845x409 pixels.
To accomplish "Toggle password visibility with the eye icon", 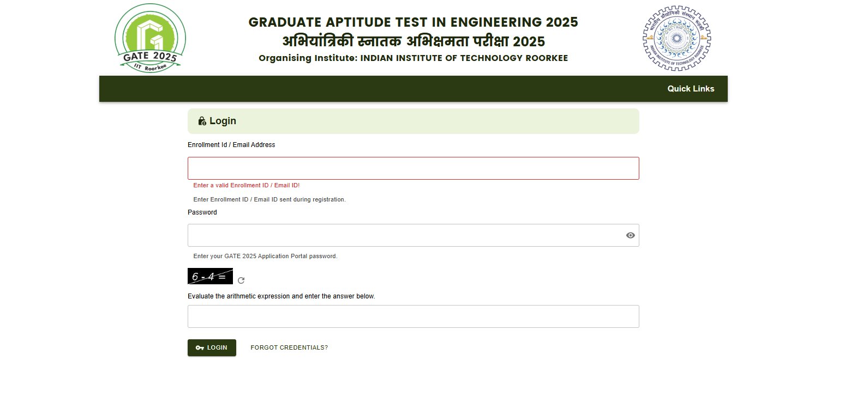I will click(631, 235).
